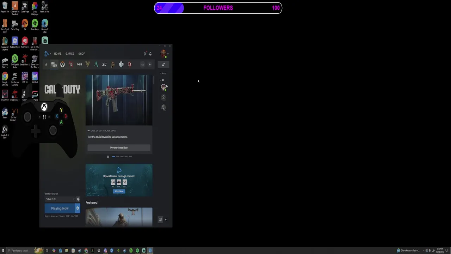Show the +2 hidden games
This screenshot has height=254, width=451.
coord(142,65)
